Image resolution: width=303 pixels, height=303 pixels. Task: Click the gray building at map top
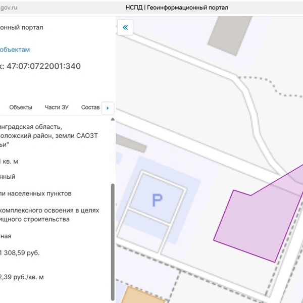tap(230, 36)
